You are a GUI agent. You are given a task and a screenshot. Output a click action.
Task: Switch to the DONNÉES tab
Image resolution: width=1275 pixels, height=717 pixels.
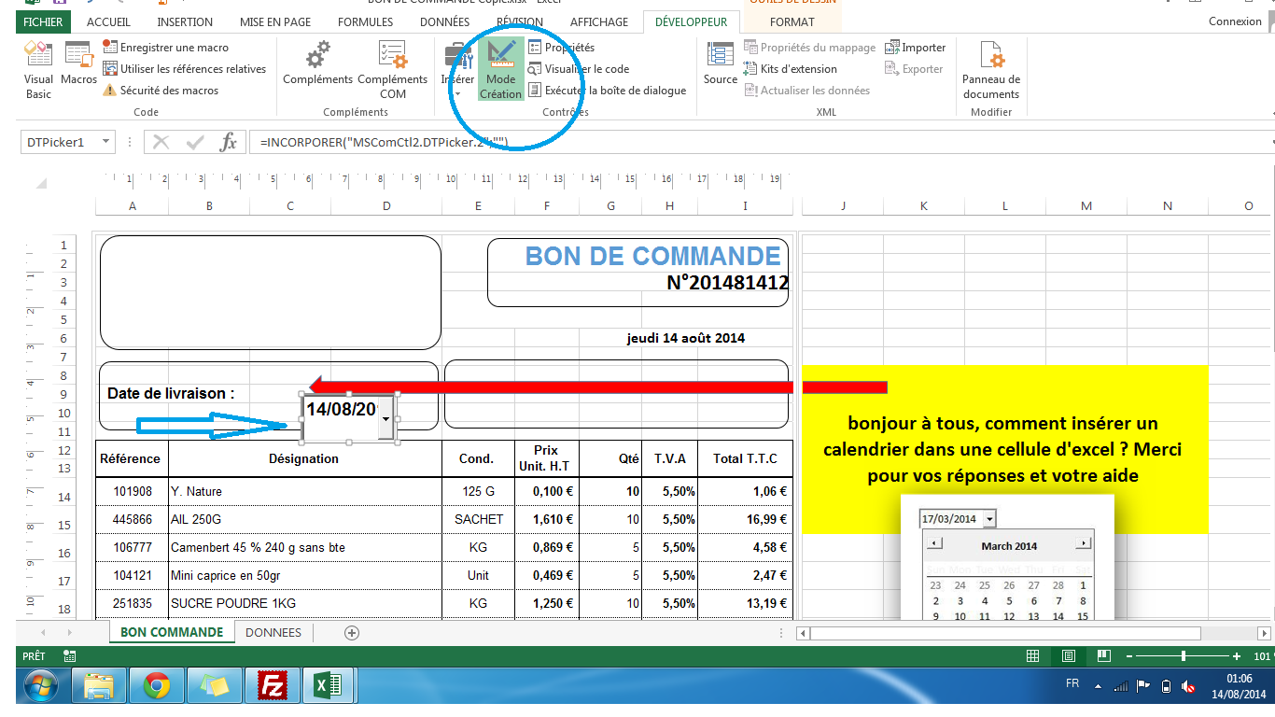pyautogui.click(x=444, y=21)
